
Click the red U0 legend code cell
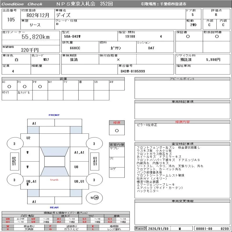[x=8, y=219]
